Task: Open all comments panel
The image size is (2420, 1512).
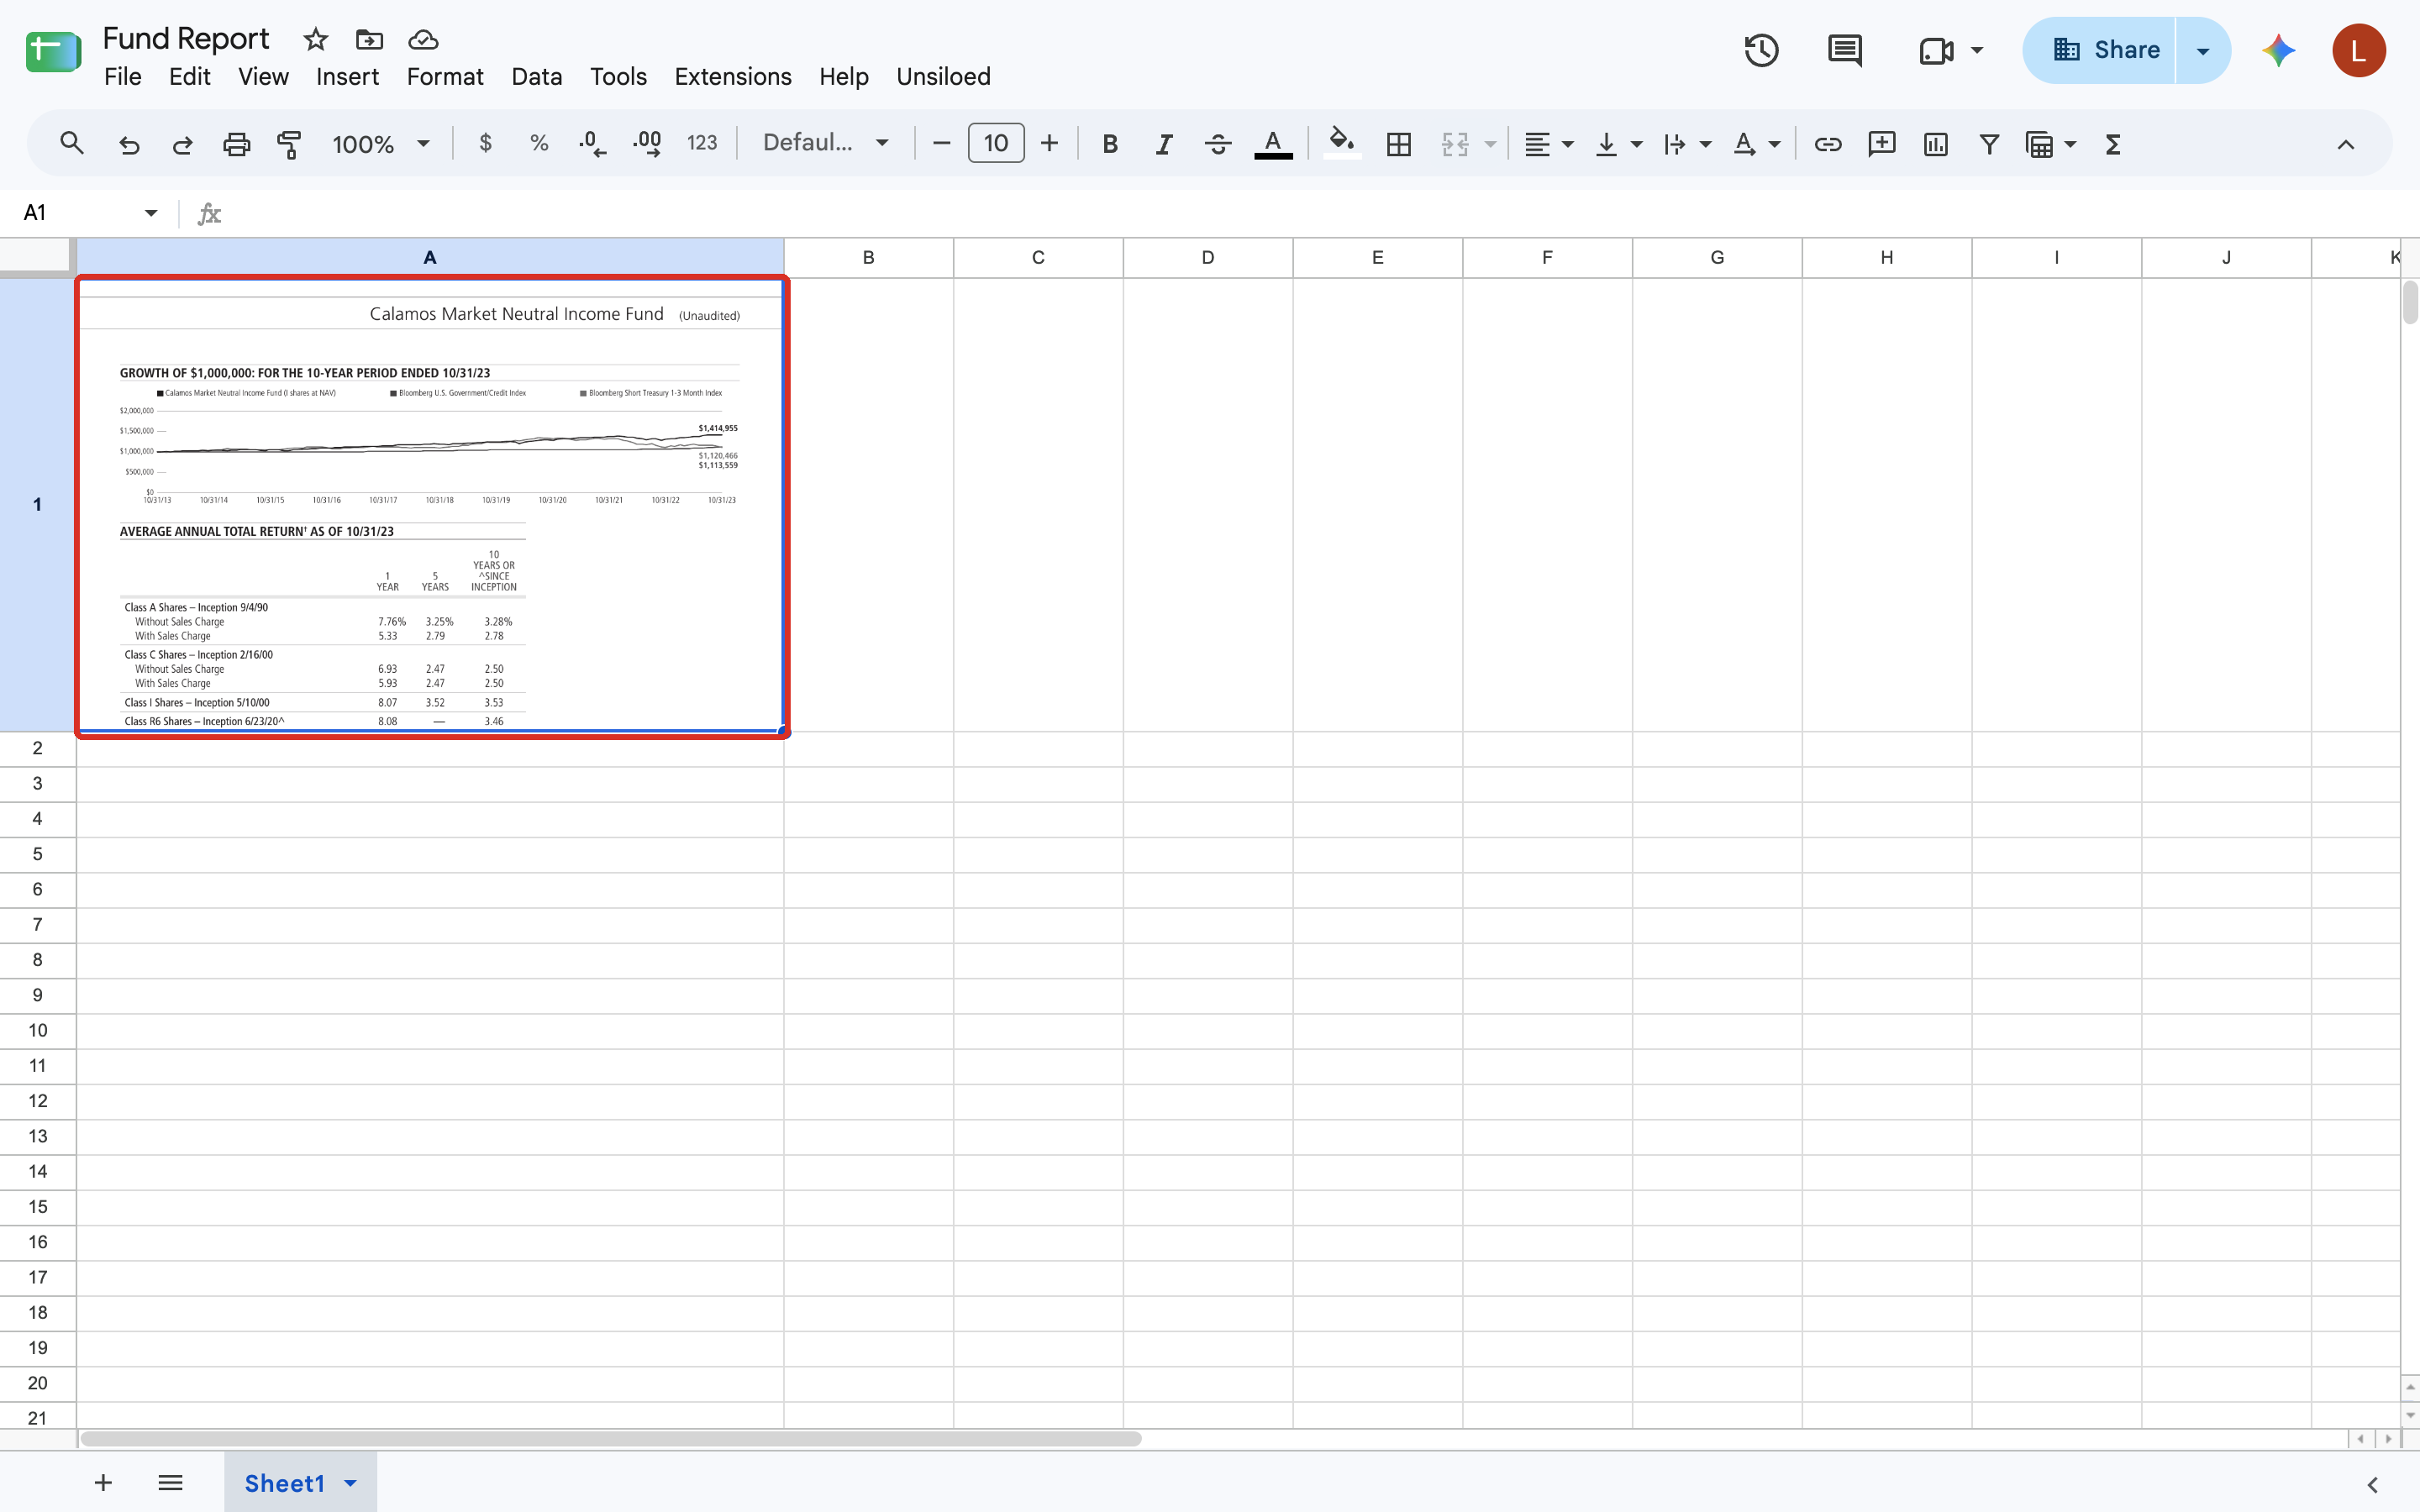Action: [1845, 50]
